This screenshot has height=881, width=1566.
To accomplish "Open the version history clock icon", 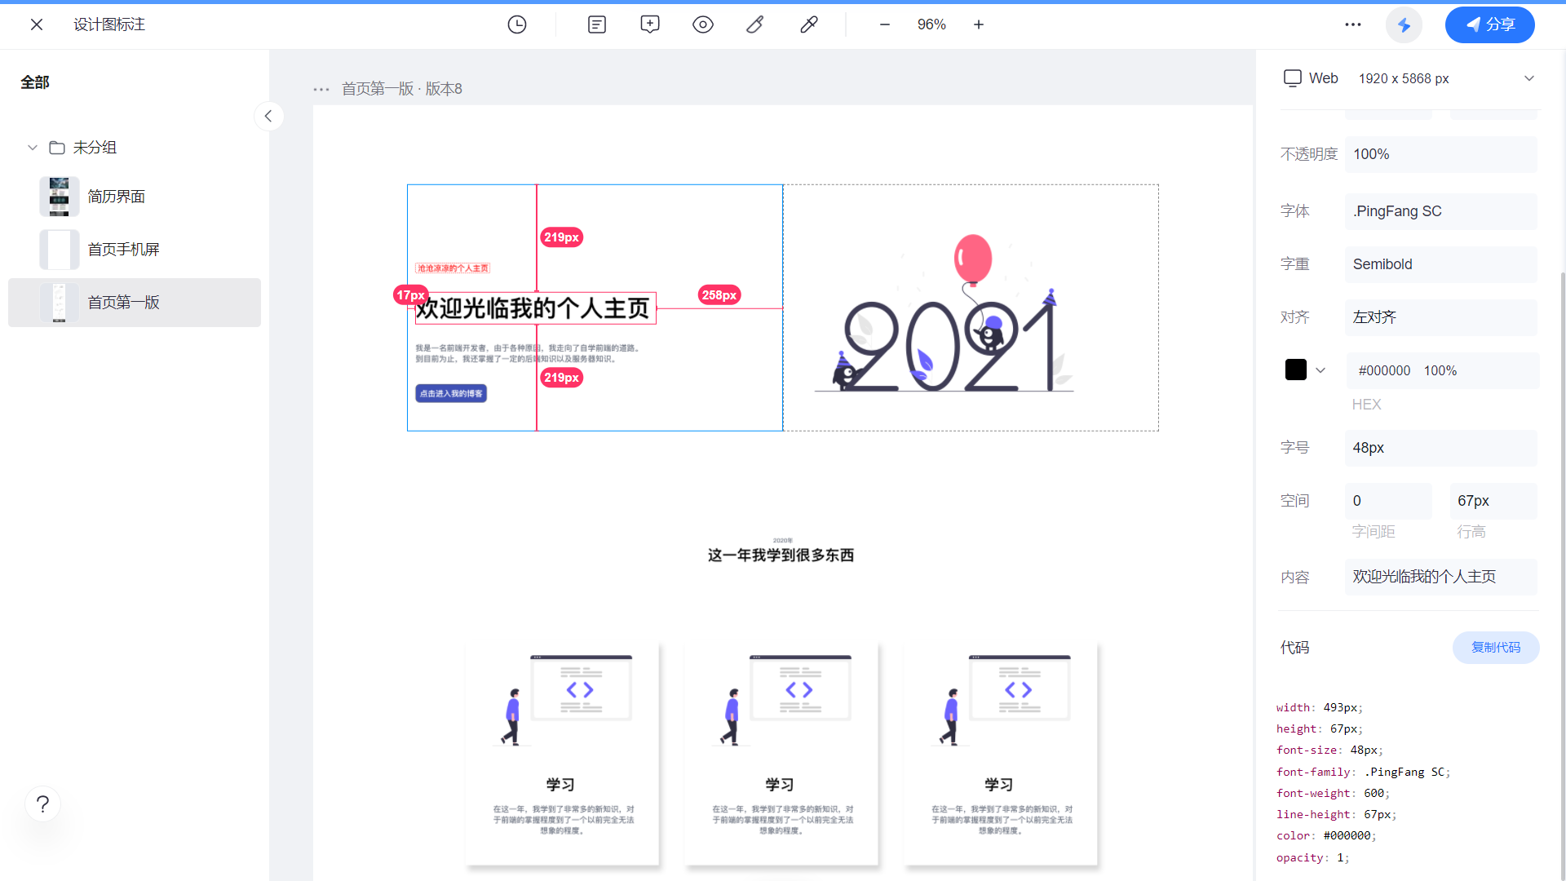I will 517,24.
